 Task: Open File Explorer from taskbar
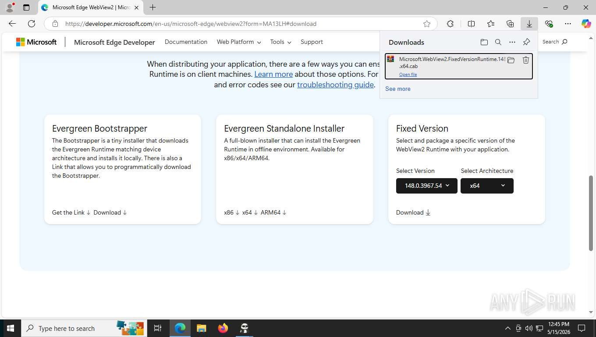tap(201, 328)
